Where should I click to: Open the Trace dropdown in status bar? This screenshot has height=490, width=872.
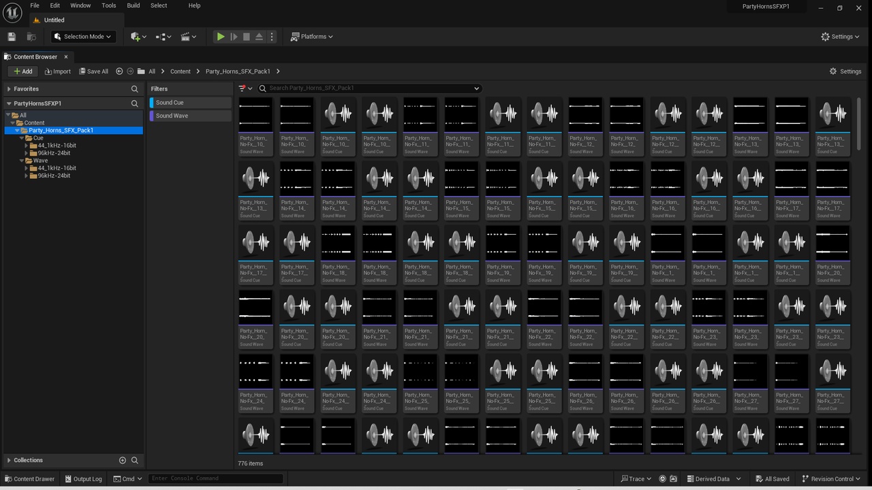pos(636,479)
